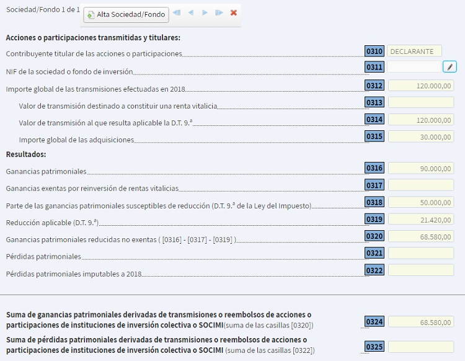Click label 'Parte de las ganancias patrimoniales susceptibles de reducción'

[159, 205]
